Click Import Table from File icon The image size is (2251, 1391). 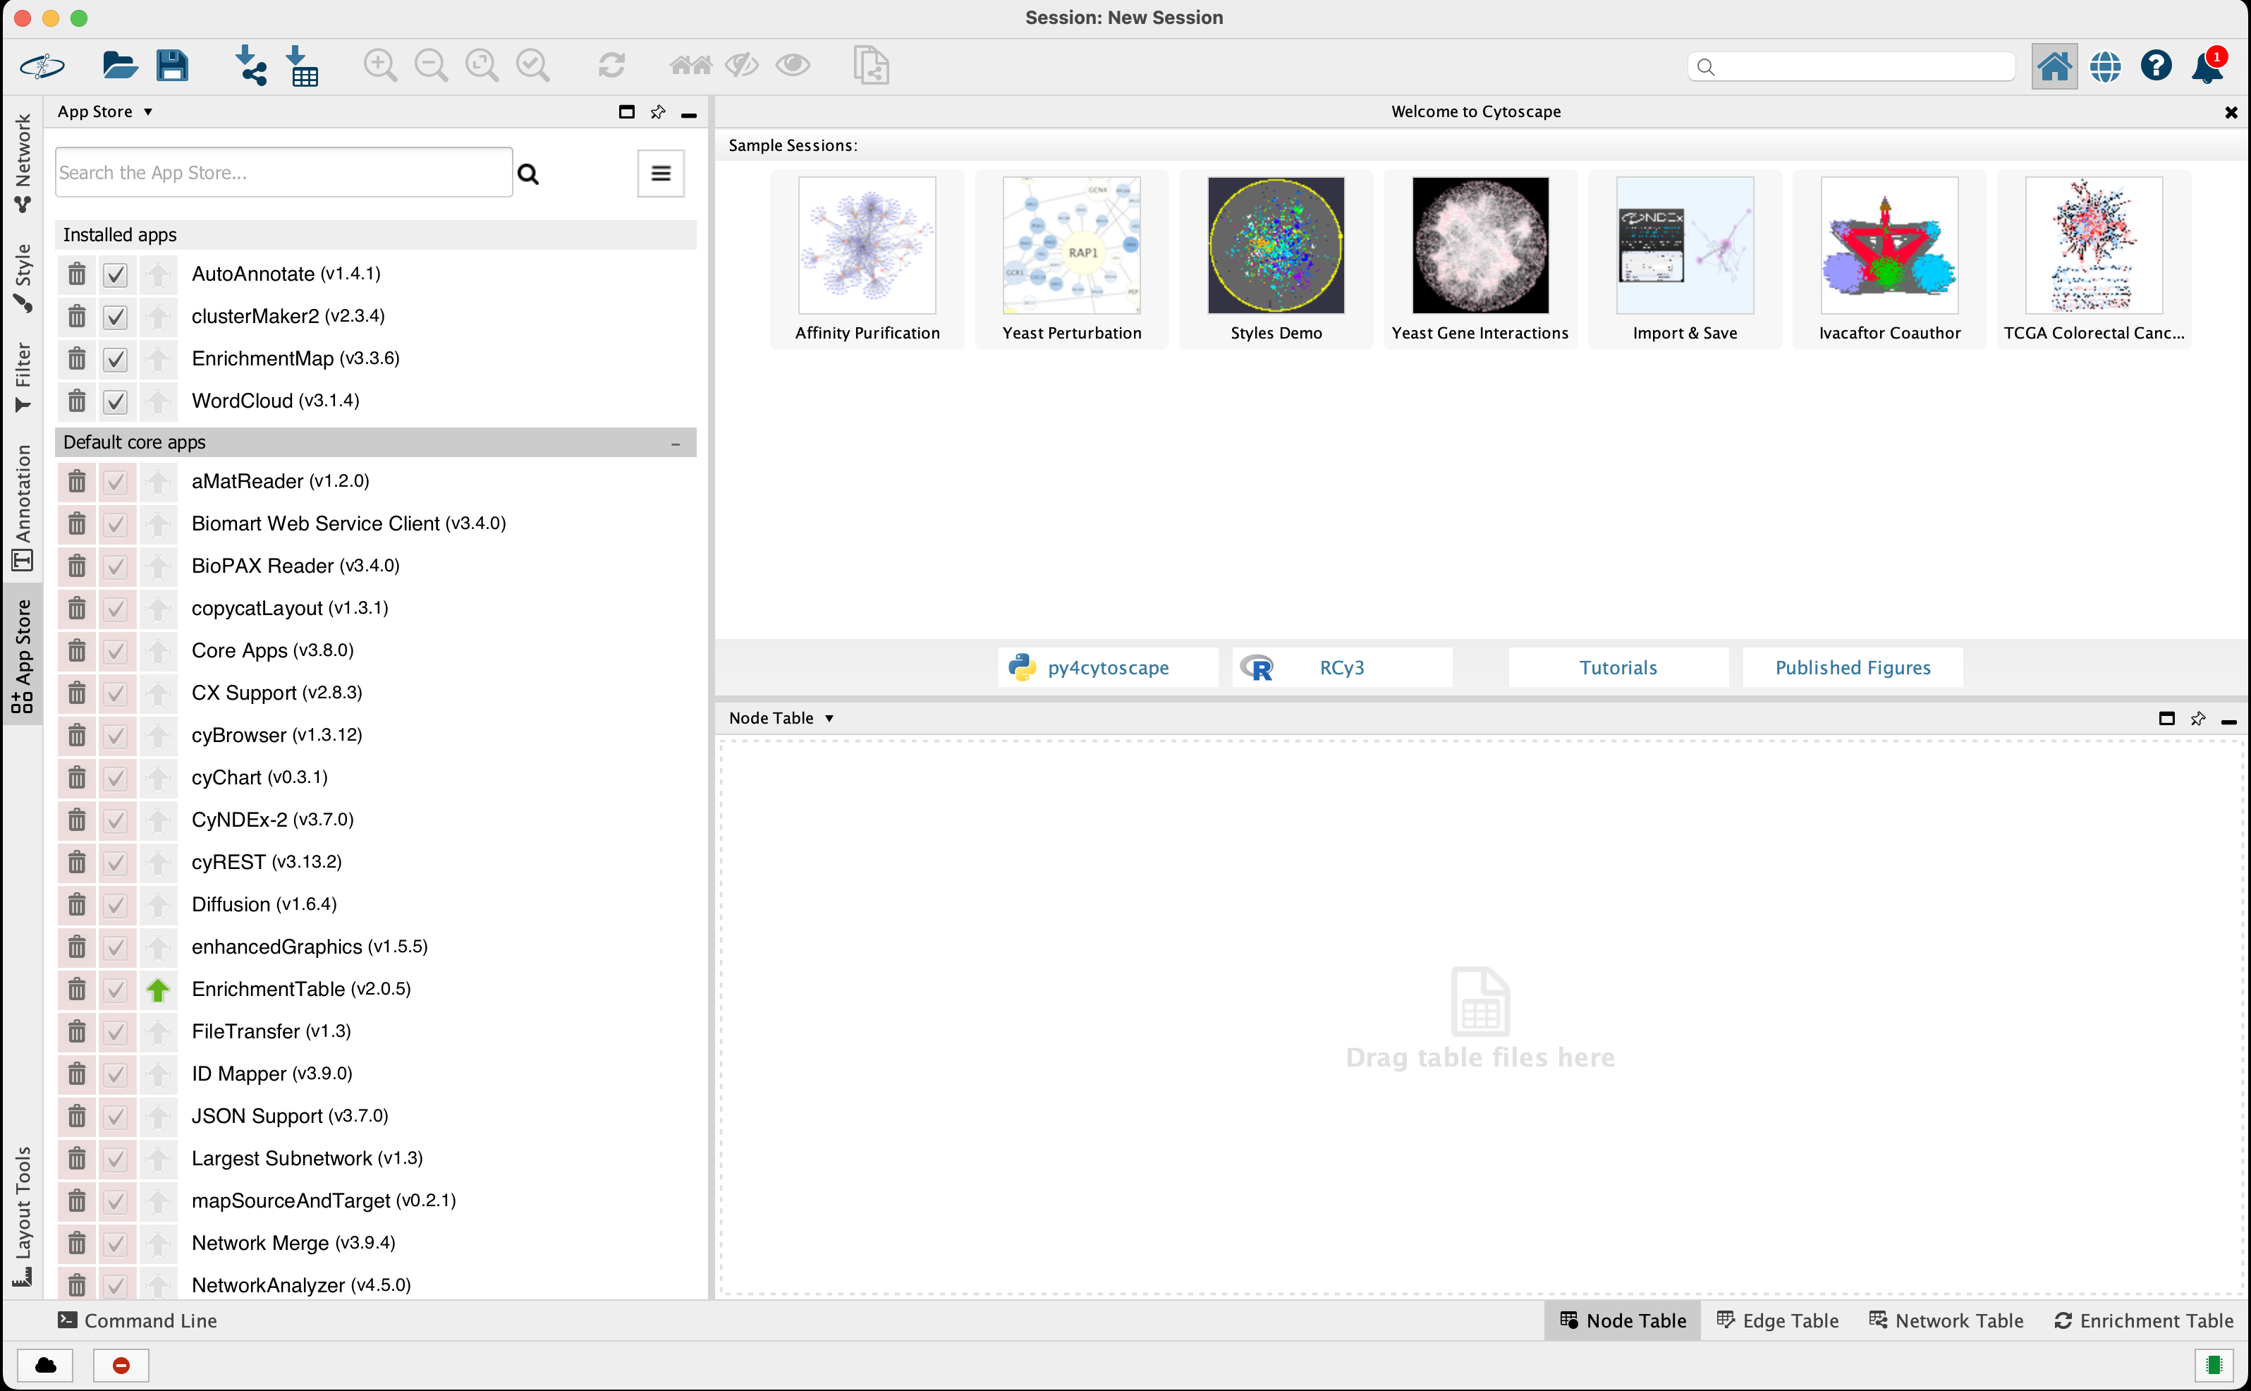pyautogui.click(x=302, y=66)
